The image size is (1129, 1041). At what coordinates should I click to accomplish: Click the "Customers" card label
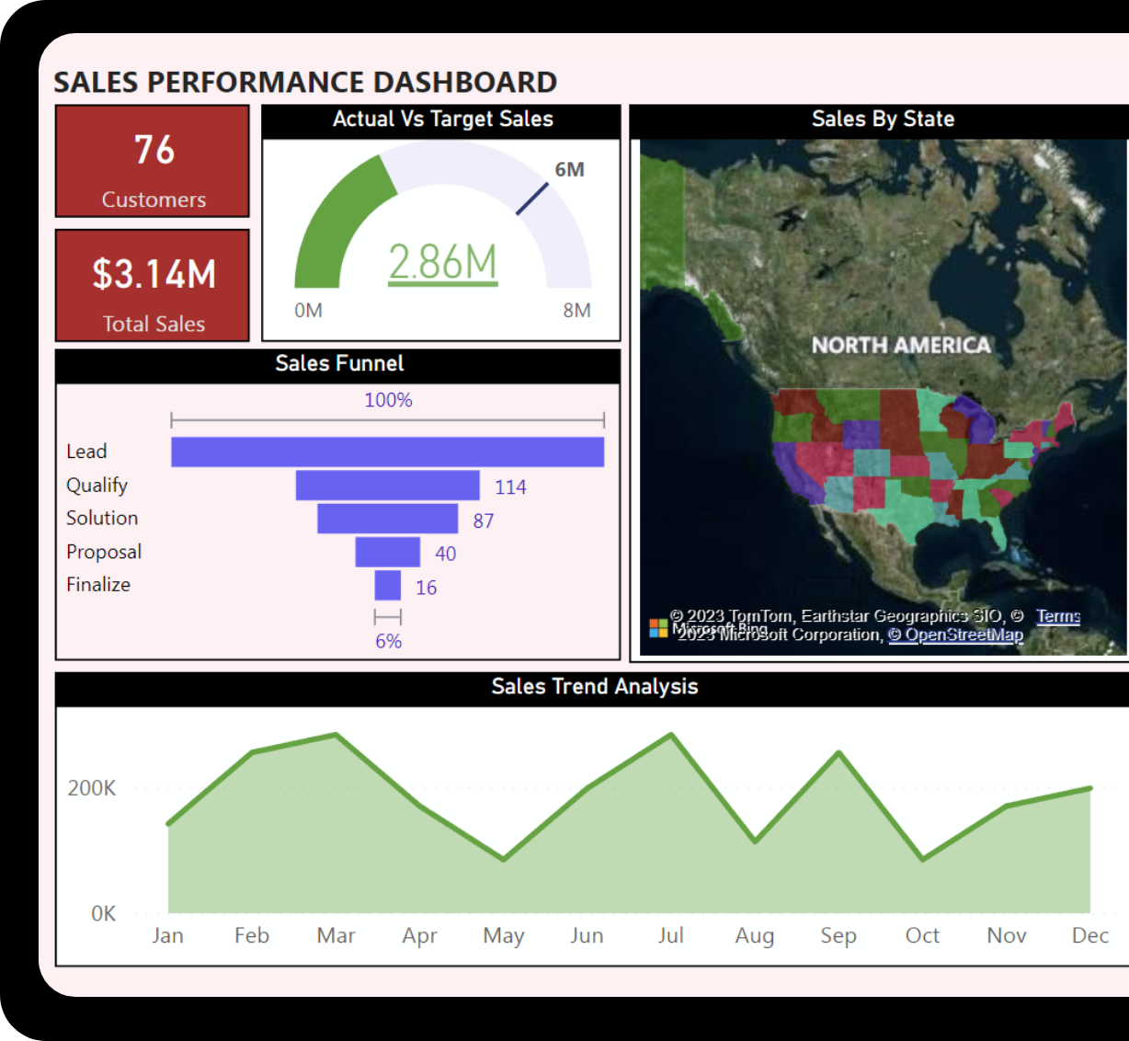154,200
